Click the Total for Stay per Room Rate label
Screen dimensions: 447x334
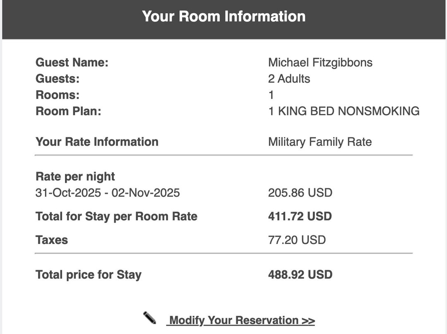pos(116,216)
